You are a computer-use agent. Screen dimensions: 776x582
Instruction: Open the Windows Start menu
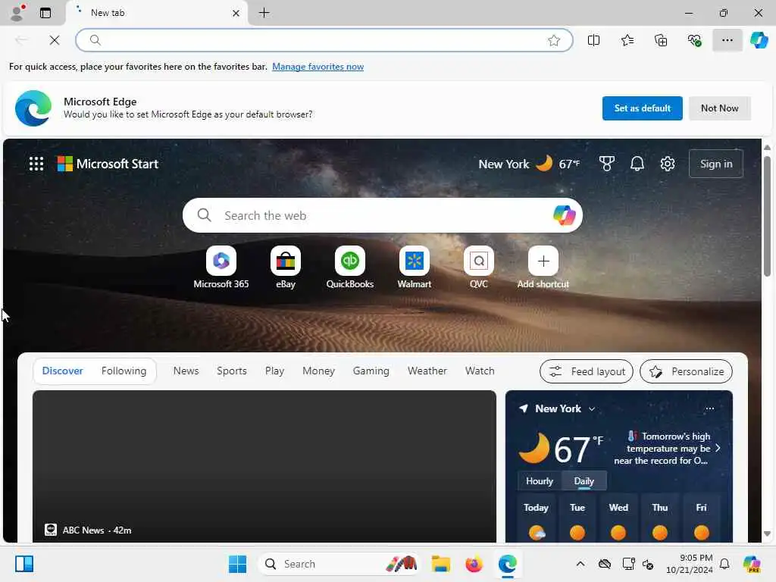coord(237,564)
